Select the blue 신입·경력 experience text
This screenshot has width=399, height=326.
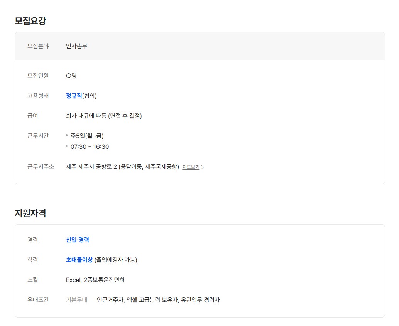[77, 240]
